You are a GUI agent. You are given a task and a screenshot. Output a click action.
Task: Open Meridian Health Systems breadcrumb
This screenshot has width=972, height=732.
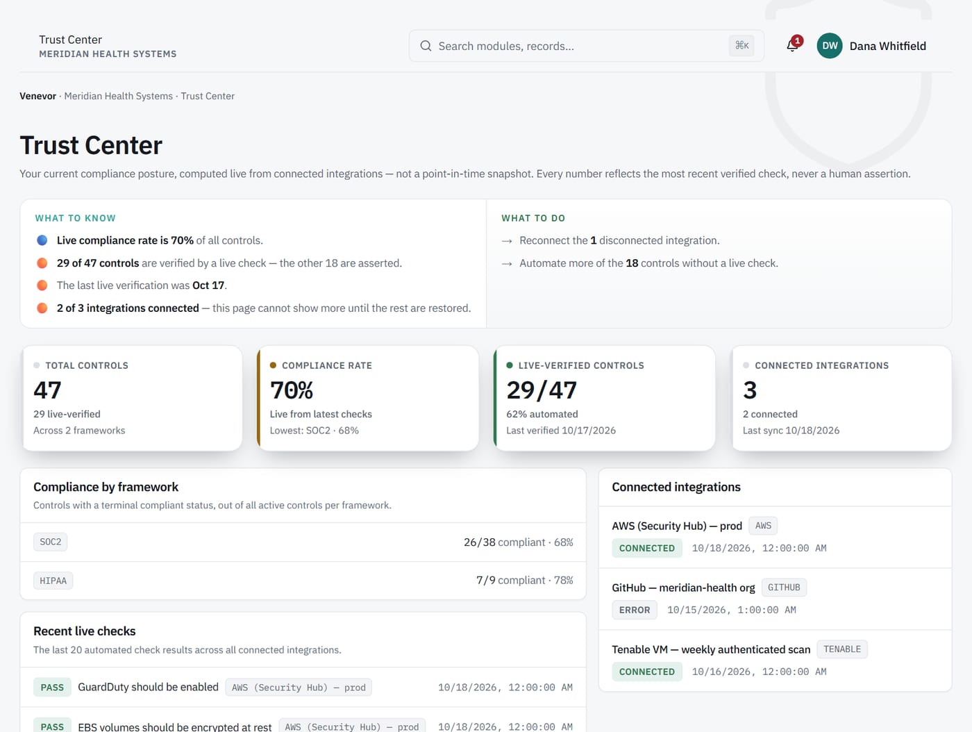(118, 96)
